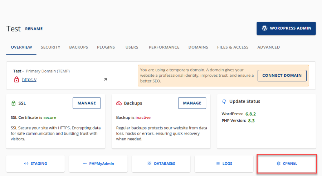Click the Update Status refresh icon
The height and width of the screenshot is (176, 322).
tap(224, 101)
